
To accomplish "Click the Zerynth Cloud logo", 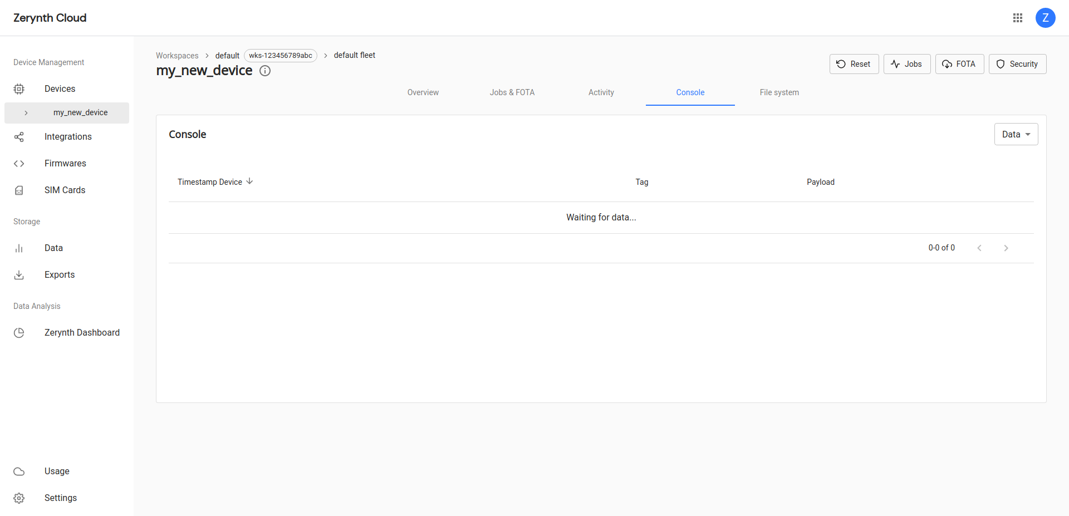I will point(50,18).
